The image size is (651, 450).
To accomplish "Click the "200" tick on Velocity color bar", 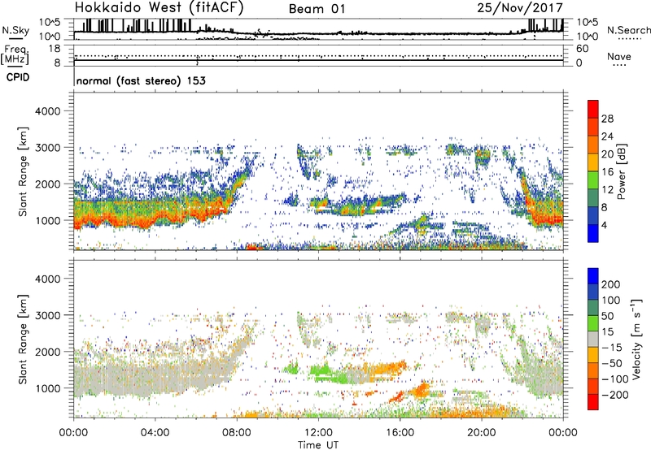I will pyautogui.click(x=611, y=284).
